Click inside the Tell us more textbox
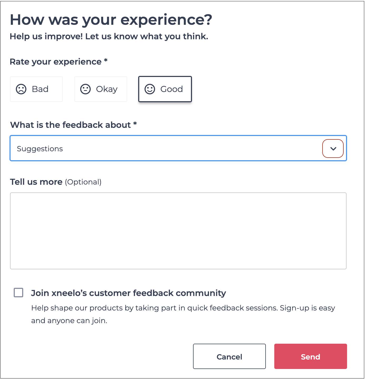 (x=178, y=231)
